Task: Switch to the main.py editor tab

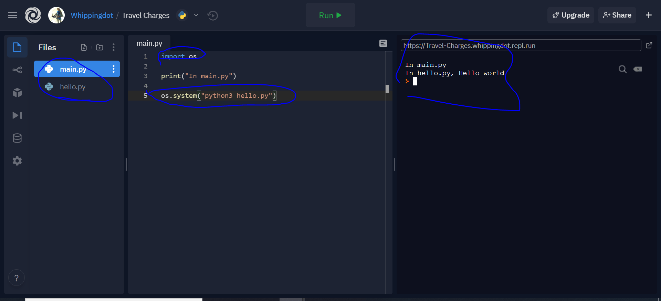Action: (x=149, y=43)
